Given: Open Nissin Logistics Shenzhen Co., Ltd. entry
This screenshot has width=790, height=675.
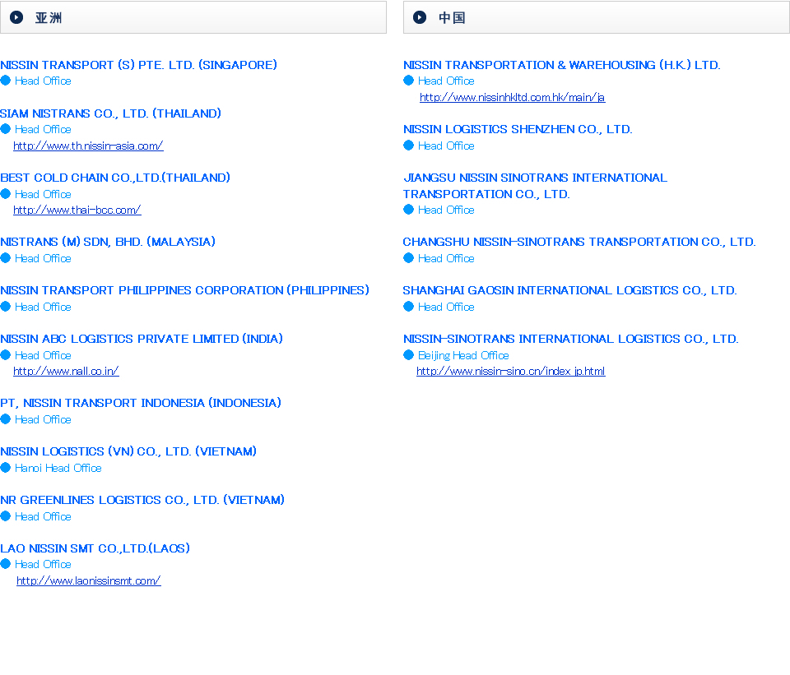Looking at the screenshot, I should click(x=518, y=129).
